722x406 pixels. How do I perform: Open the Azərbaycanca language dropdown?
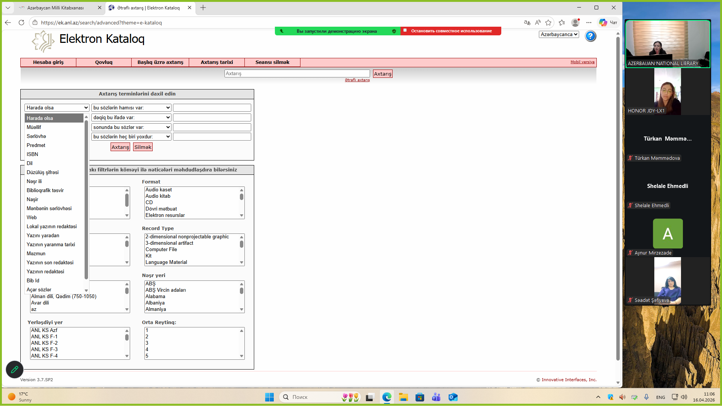coord(558,35)
